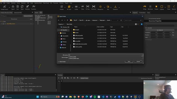Add a new script with the plus icon

[x=59, y=78]
